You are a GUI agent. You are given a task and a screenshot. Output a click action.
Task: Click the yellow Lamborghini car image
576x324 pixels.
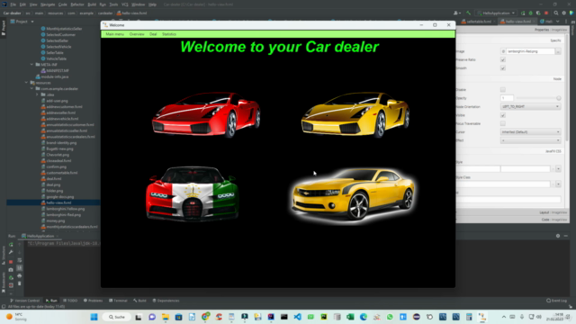[355, 114]
